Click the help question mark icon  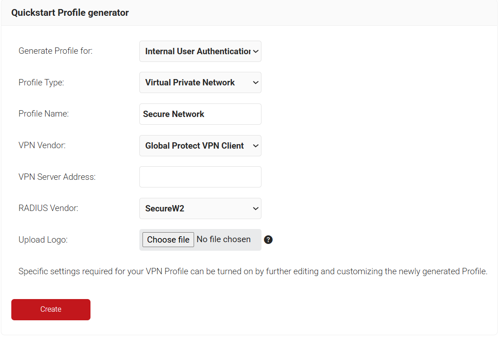268,240
